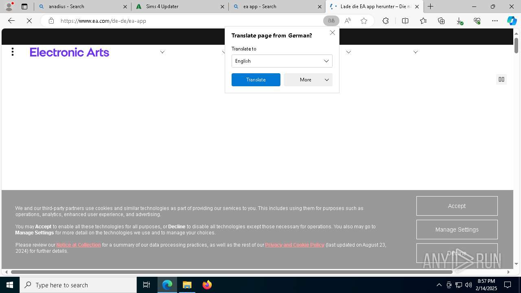Open Read aloud feature icon
The width and height of the screenshot is (521, 293).
click(x=348, y=21)
